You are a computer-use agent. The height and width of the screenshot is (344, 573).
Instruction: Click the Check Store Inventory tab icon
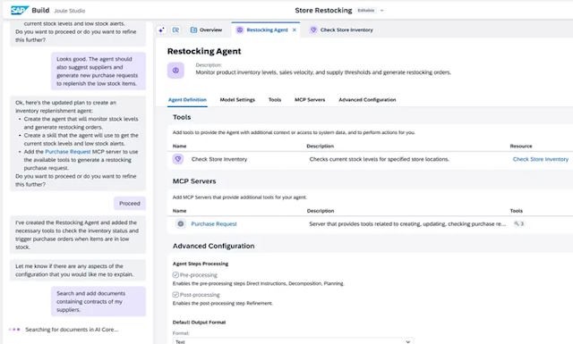click(313, 29)
